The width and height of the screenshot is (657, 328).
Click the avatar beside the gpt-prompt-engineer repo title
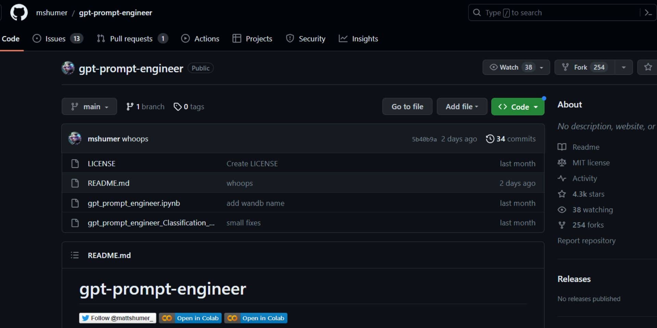(68, 68)
